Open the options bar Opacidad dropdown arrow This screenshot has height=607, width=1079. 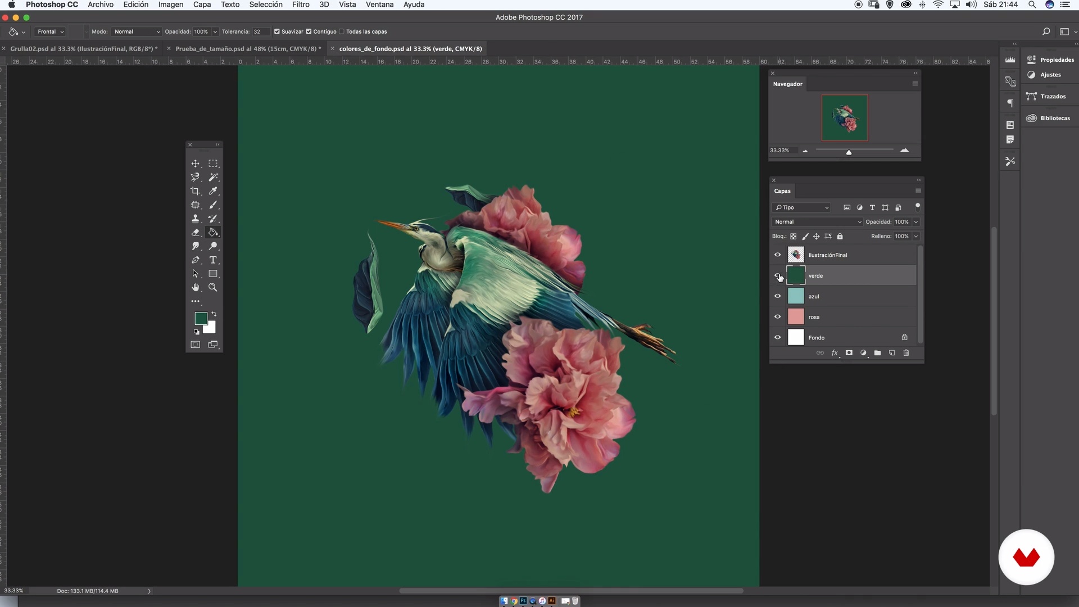(215, 31)
